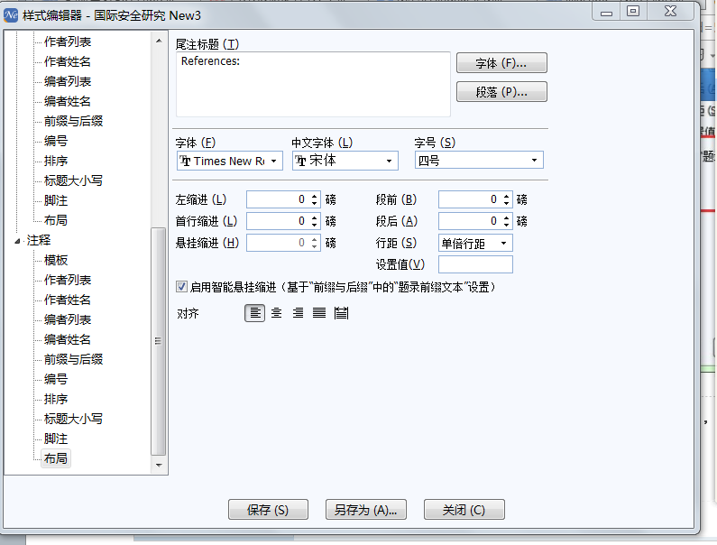This screenshot has width=717, height=545.
Task: Click the 段落 (P)... button
Action: [x=501, y=92]
